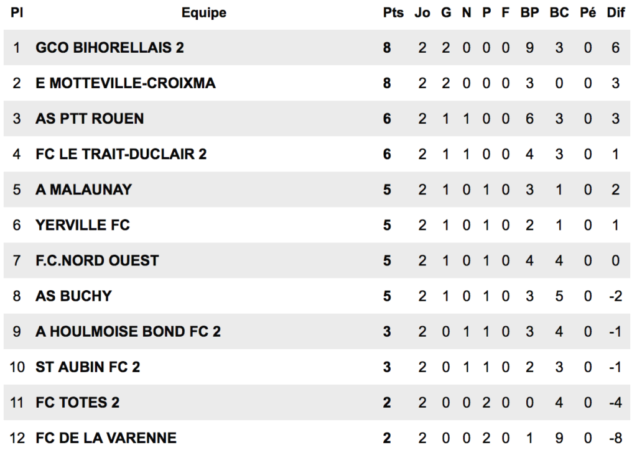This screenshot has width=637, height=453.
Task: Select AS PTT ROUEN team name
Action: coord(90,119)
